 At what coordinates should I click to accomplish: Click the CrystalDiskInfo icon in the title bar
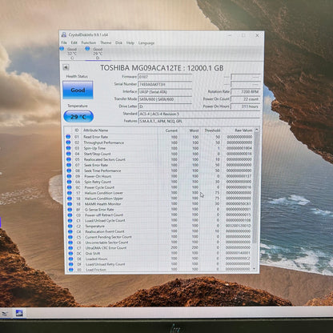[64, 34]
